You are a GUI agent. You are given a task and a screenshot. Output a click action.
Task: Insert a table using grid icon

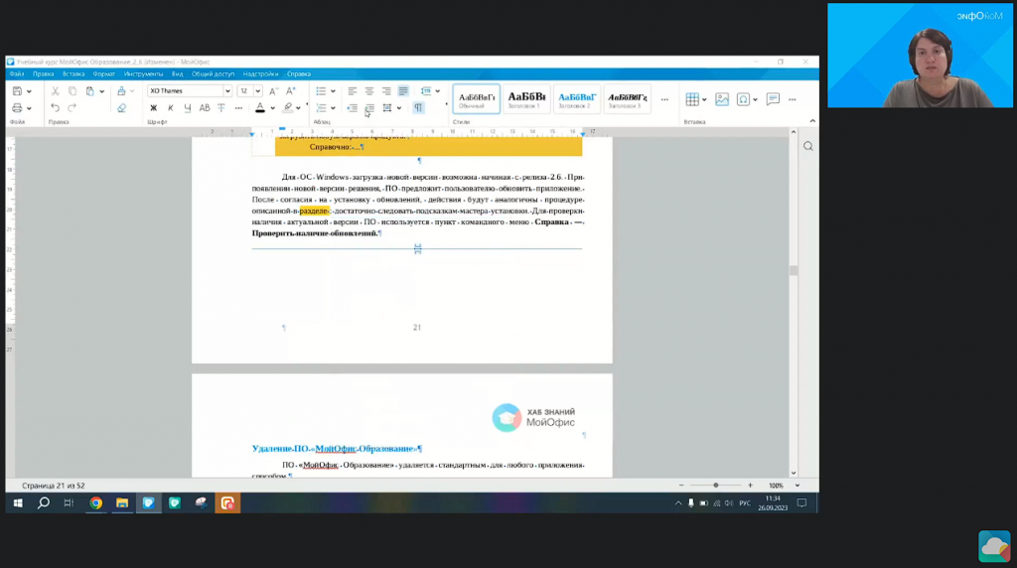tap(692, 99)
